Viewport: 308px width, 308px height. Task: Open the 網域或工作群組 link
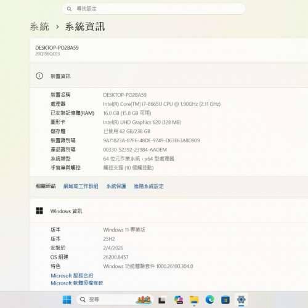click(81, 186)
